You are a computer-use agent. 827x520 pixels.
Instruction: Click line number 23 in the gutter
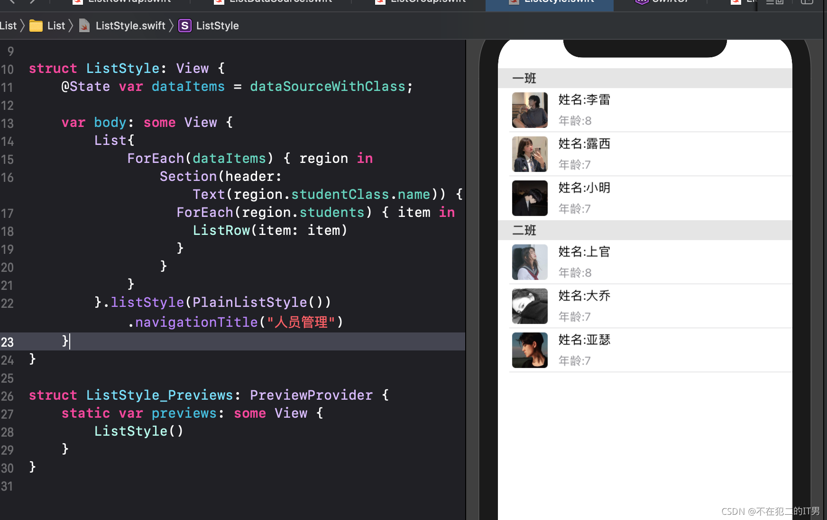[x=7, y=342]
